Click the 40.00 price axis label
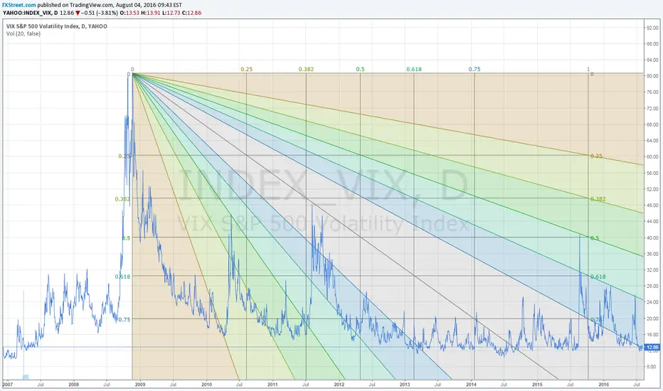This screenshot has height=391, width=663. click(x=652, y=237)
